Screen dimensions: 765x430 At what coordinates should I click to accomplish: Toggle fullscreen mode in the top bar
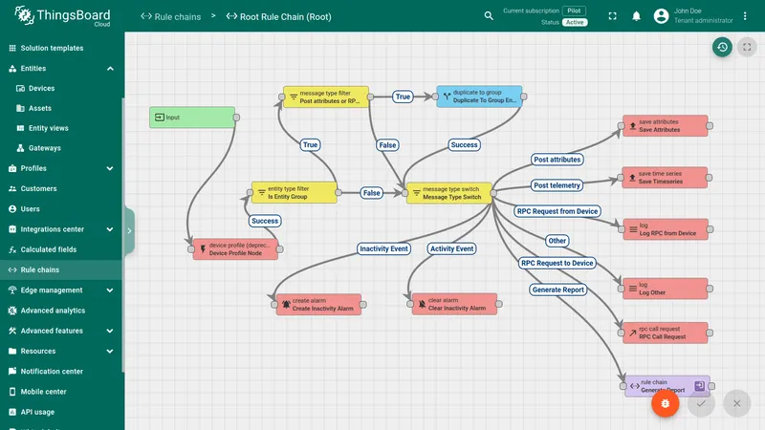(612, 16)
